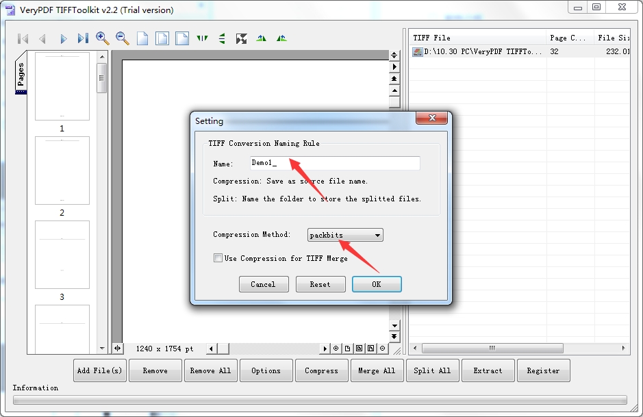Screen dimensions: 643x417
Task: Click the zoom out magnifier icon
Action: (122, 38)
